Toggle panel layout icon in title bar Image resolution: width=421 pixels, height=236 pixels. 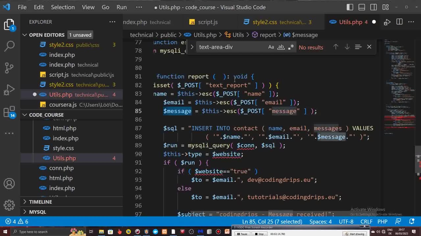pos(362,7)
